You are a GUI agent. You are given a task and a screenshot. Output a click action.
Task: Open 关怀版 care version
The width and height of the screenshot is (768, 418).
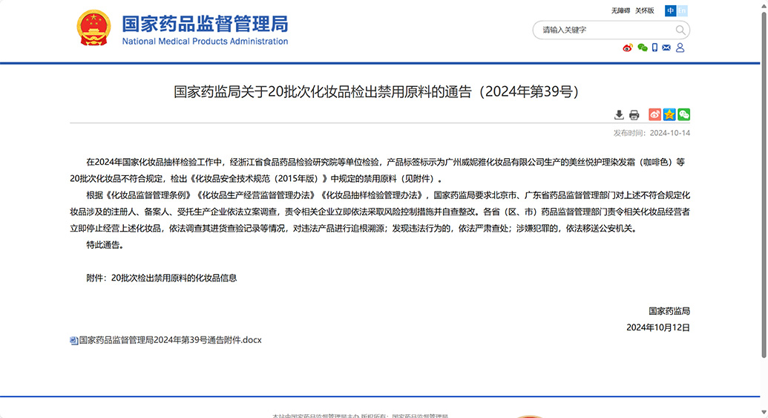coord(645,10)
